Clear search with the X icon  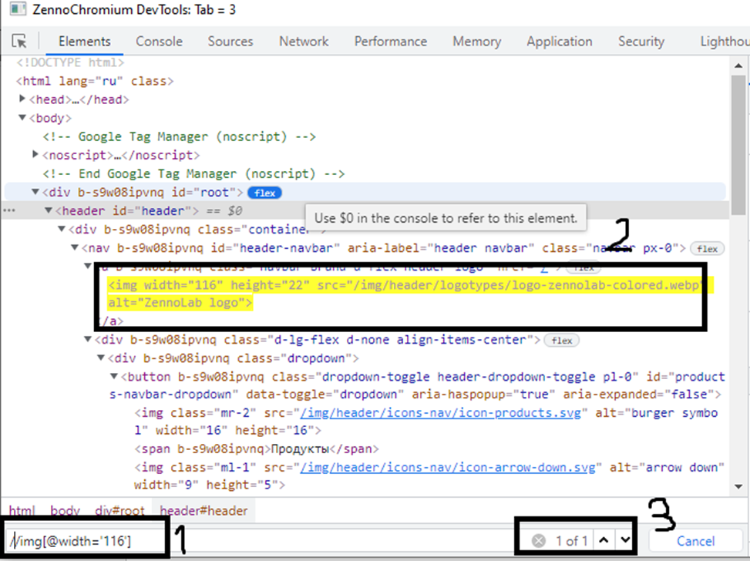click(x=539, y=541)
